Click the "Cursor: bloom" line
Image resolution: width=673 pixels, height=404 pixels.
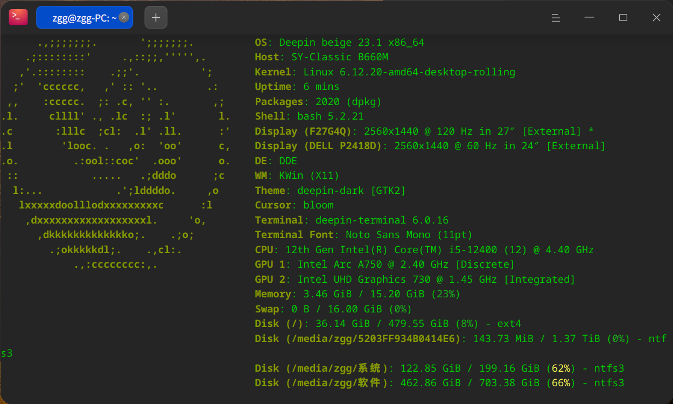tap(295, 205)
